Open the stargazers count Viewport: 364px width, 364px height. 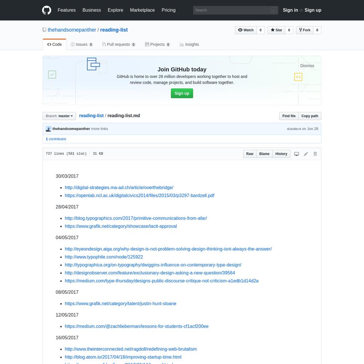click(289, 30)
